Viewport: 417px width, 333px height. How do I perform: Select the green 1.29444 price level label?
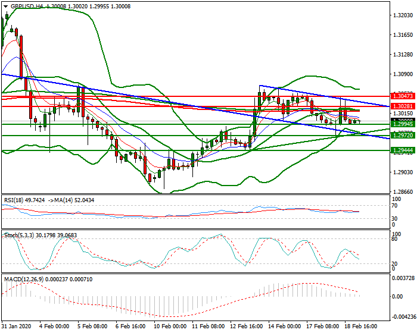[403, 150]
